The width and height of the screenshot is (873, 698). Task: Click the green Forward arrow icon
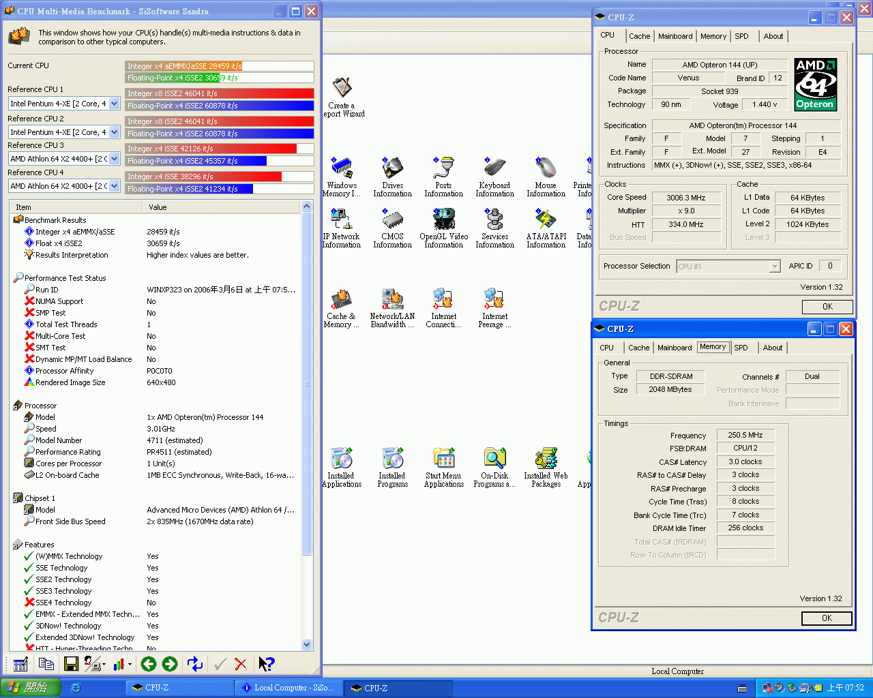click(x=170, y=664)
